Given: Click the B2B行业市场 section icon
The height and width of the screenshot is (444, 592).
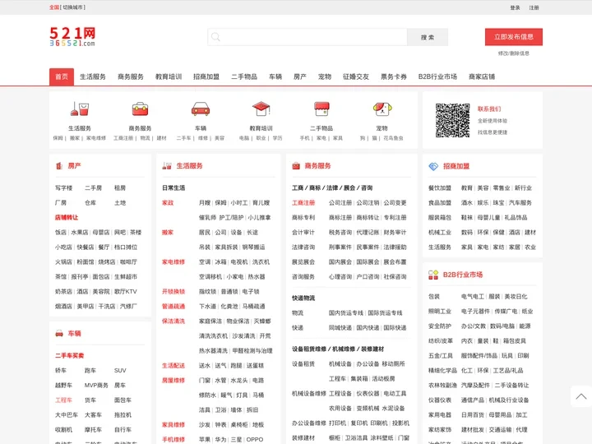Looking at the screenshot, I should point(433,275).
